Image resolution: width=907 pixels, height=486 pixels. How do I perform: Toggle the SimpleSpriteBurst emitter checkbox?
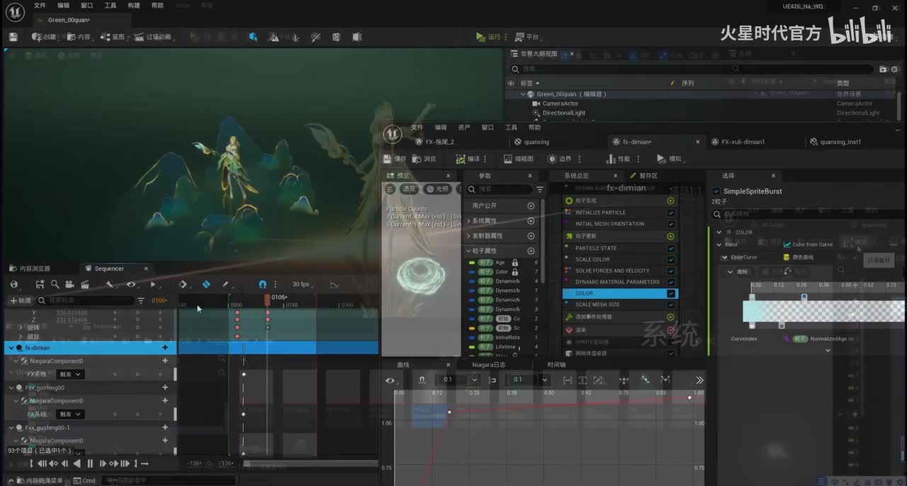point(716,191)
